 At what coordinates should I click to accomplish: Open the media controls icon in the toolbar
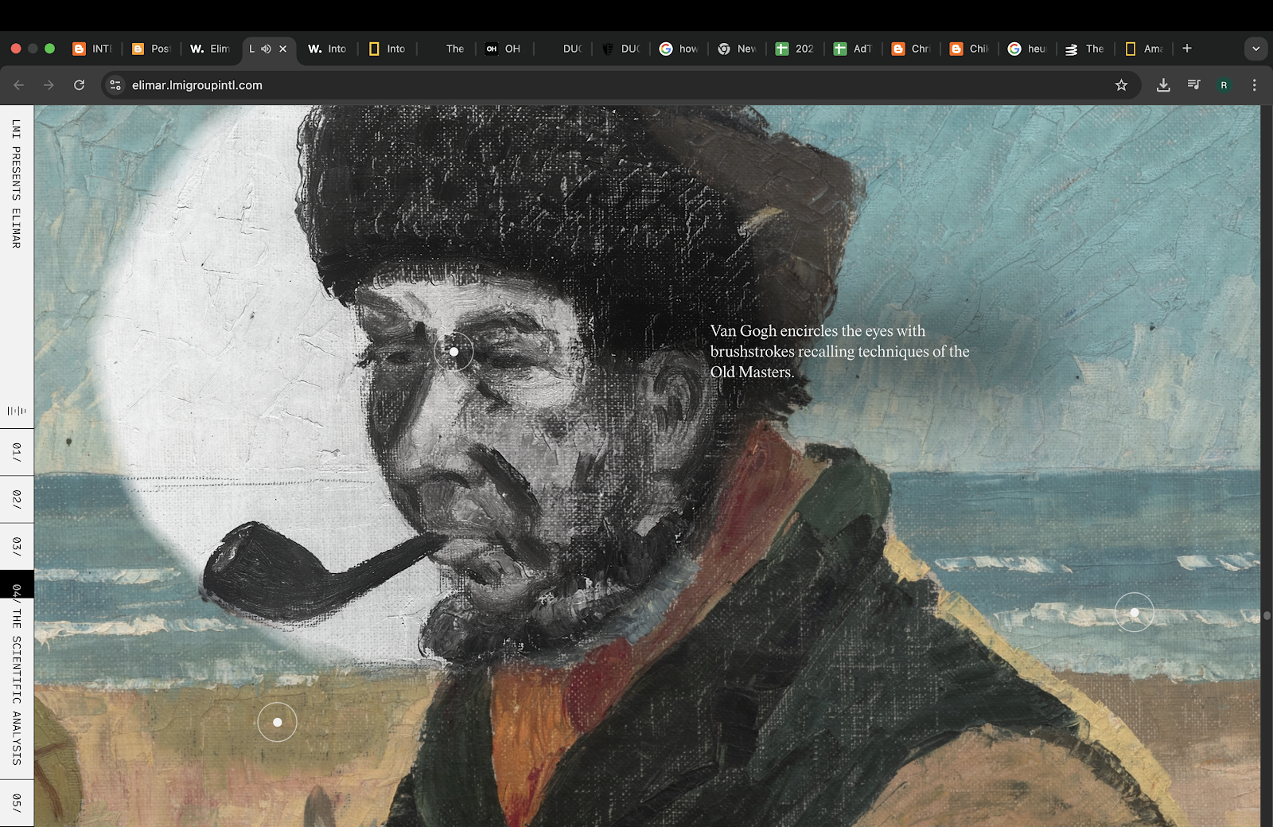click(1193, 84)
